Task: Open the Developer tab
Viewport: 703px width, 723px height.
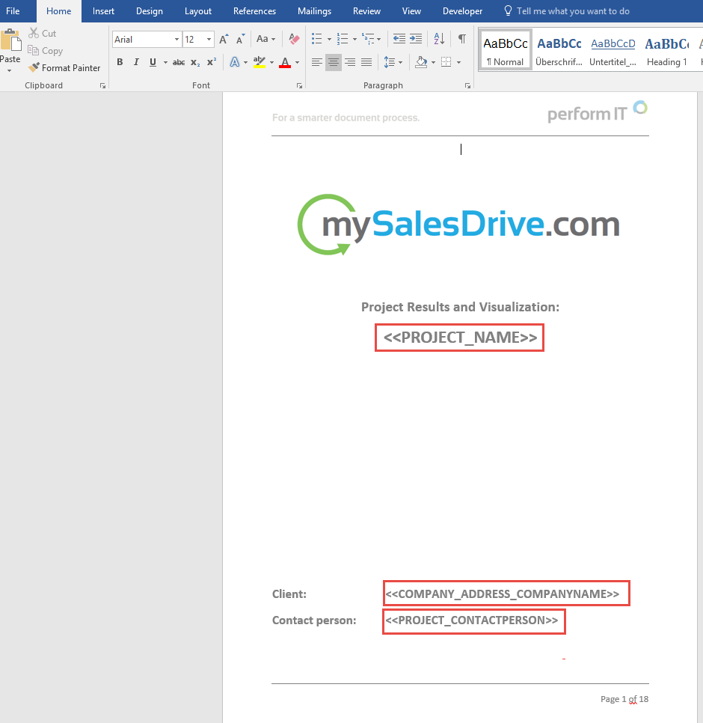Action: [x=462, y=11]
